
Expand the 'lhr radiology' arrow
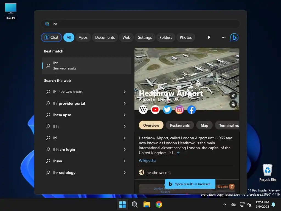pyautogui.click(x=125, y=173)
